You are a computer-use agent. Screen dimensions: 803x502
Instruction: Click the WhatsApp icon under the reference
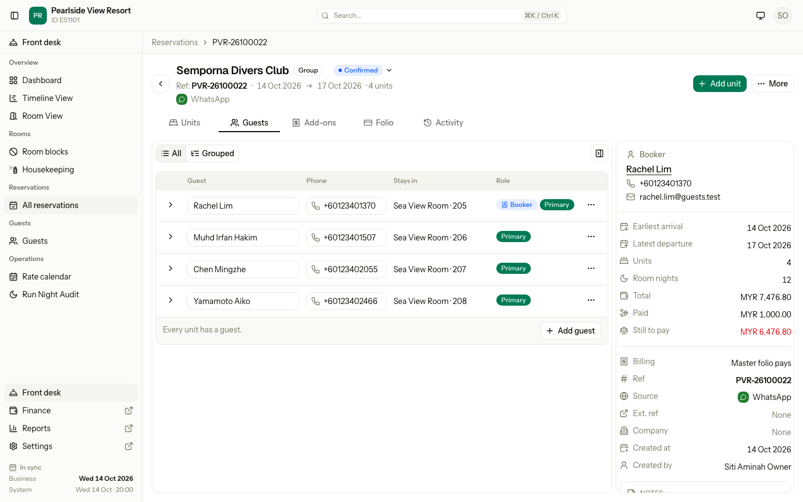pos(182,99)
